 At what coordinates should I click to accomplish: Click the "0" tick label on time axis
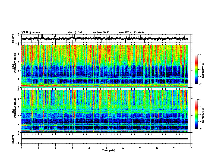click(21, 148)
